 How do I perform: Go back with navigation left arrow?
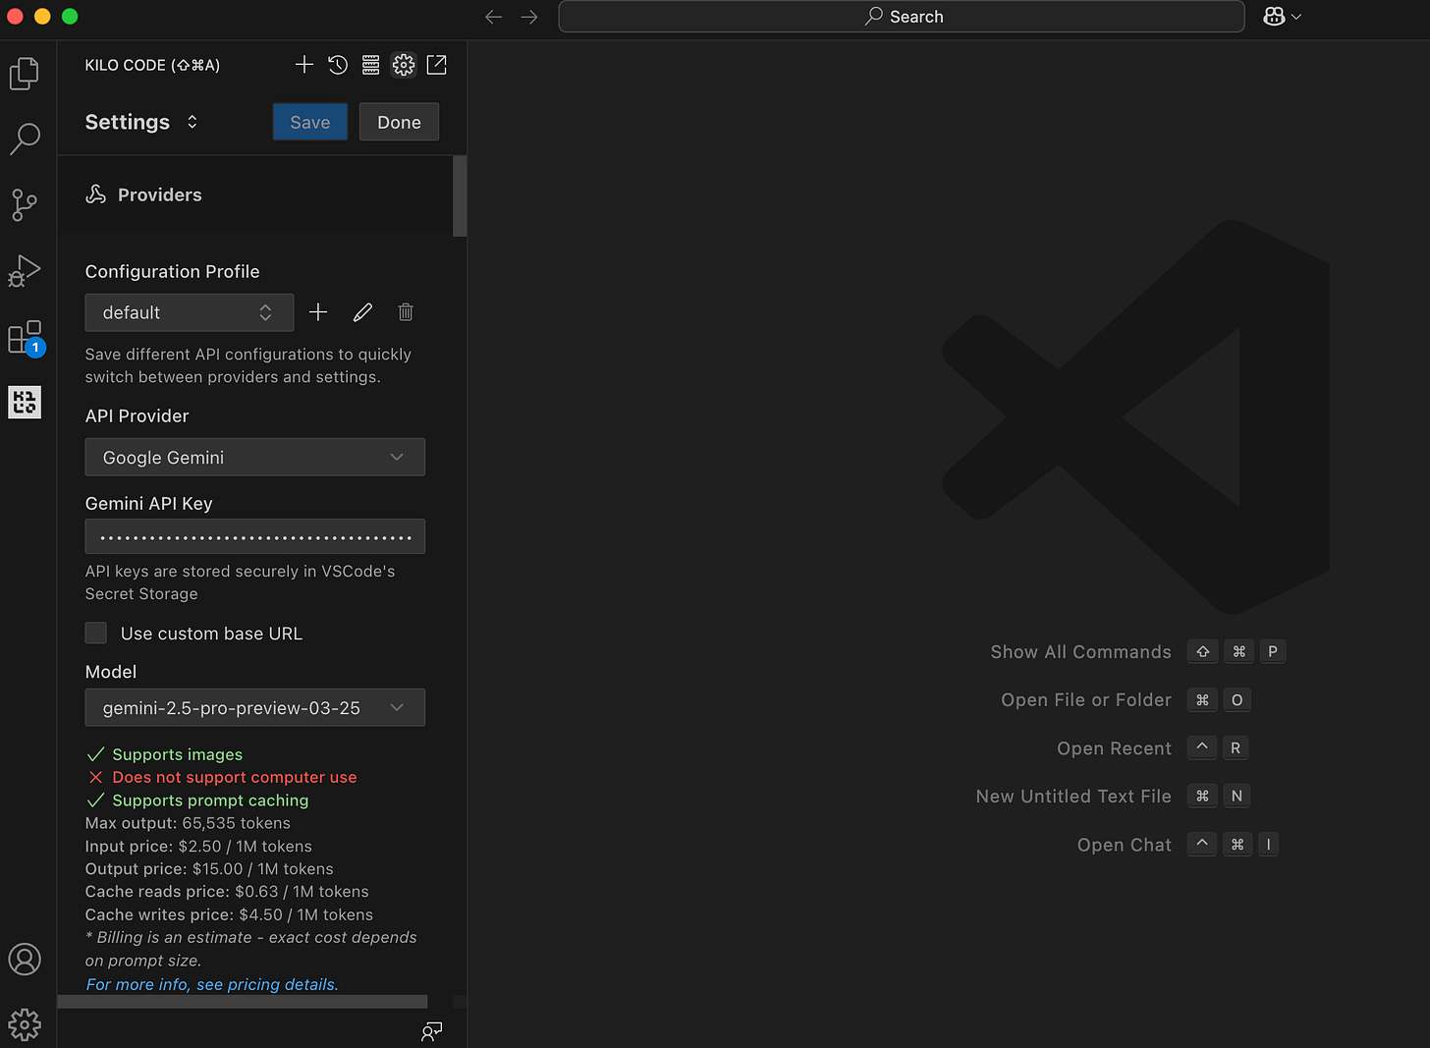pyautogui.click(x=494, y=17)
